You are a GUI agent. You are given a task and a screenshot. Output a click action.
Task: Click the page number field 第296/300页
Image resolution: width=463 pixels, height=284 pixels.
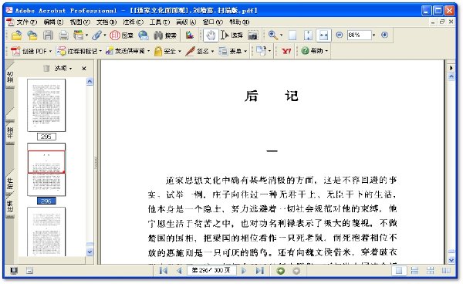[211, 270]
